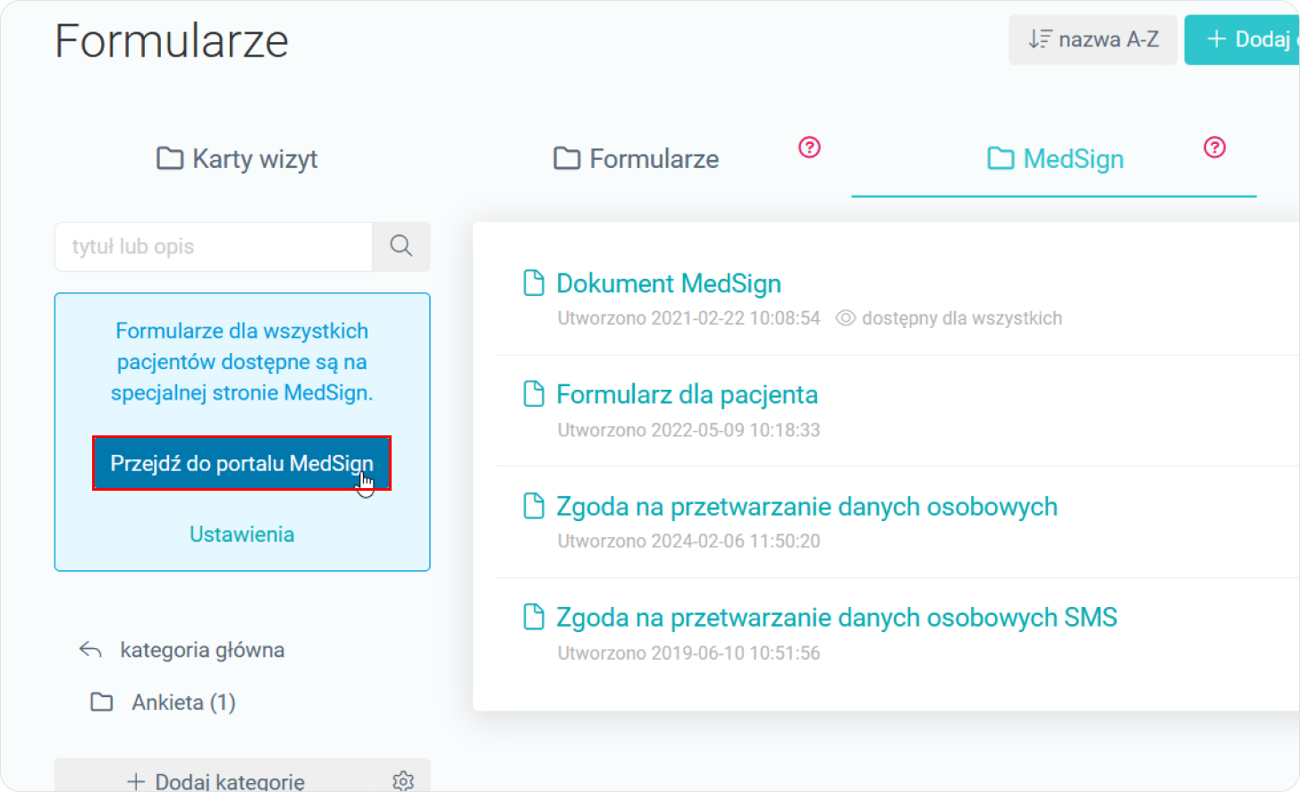
Task: Click the Przejdź do portalu MedSign button
Action: [x=241, y=463]
